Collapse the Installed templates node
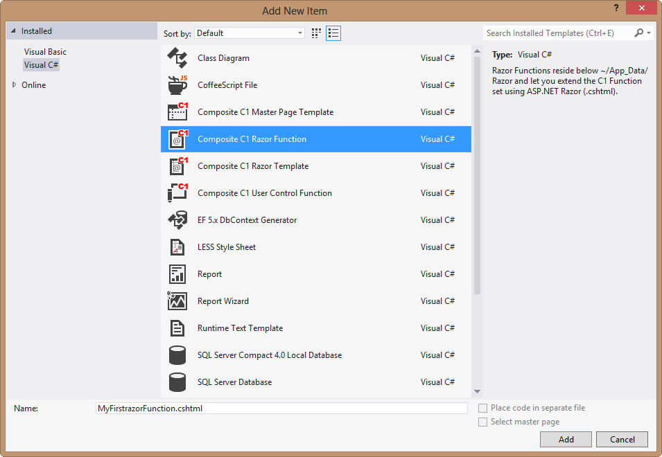 (x=14, y=31)
